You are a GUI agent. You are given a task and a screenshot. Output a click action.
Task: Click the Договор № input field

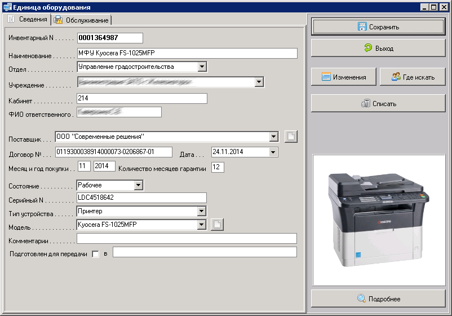click(114, 152)
